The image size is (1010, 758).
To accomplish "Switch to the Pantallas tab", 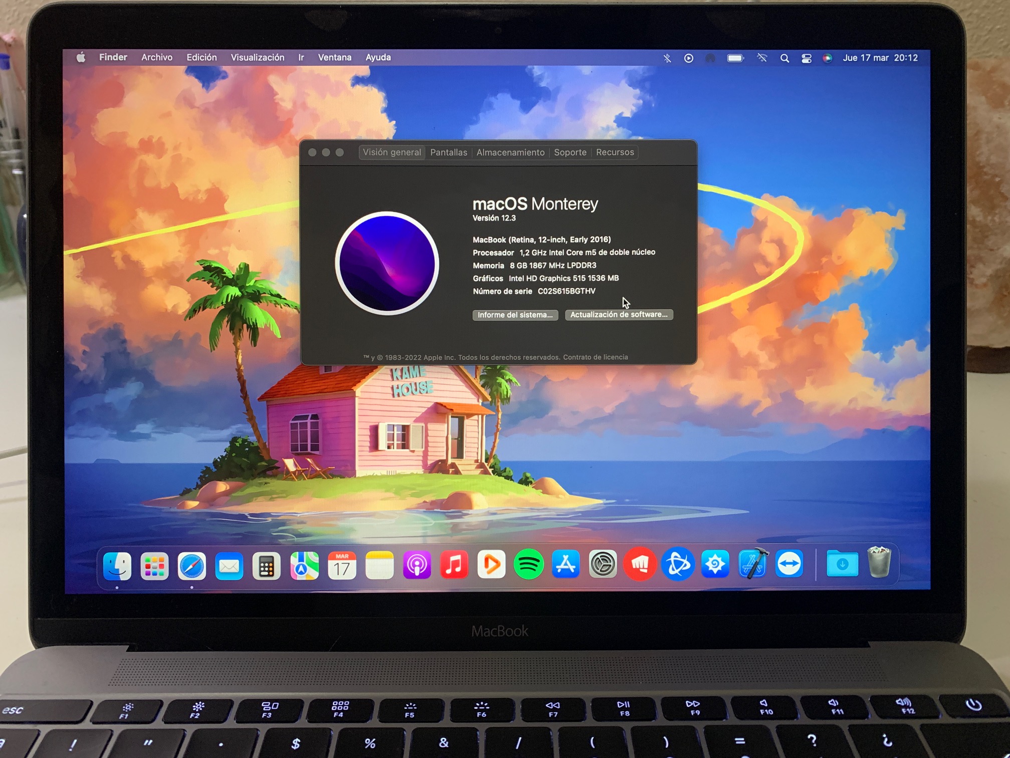I will [448, 152].
